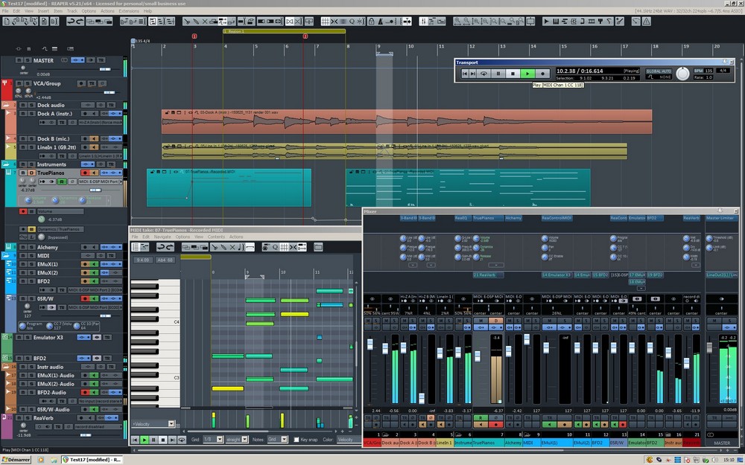Click Play in the MIDI editor transport bar
The width and height of the screenshot is (745, 465).
[145, 440]
